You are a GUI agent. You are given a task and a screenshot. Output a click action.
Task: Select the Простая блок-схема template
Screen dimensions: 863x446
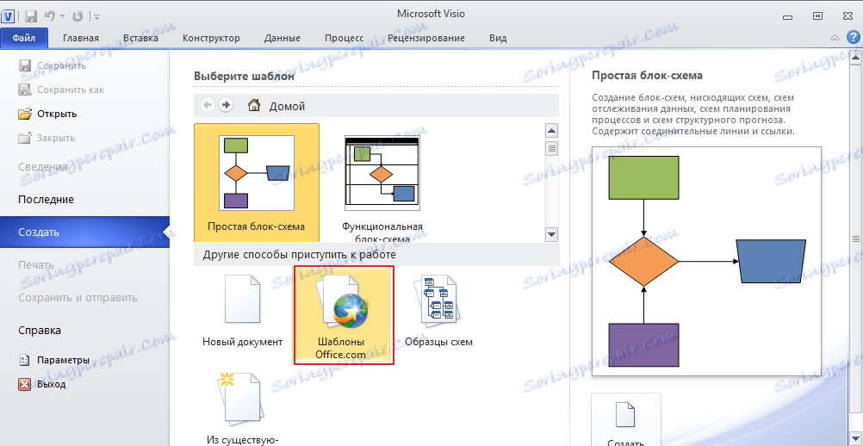pyautogui.click(x=257, y=182)
